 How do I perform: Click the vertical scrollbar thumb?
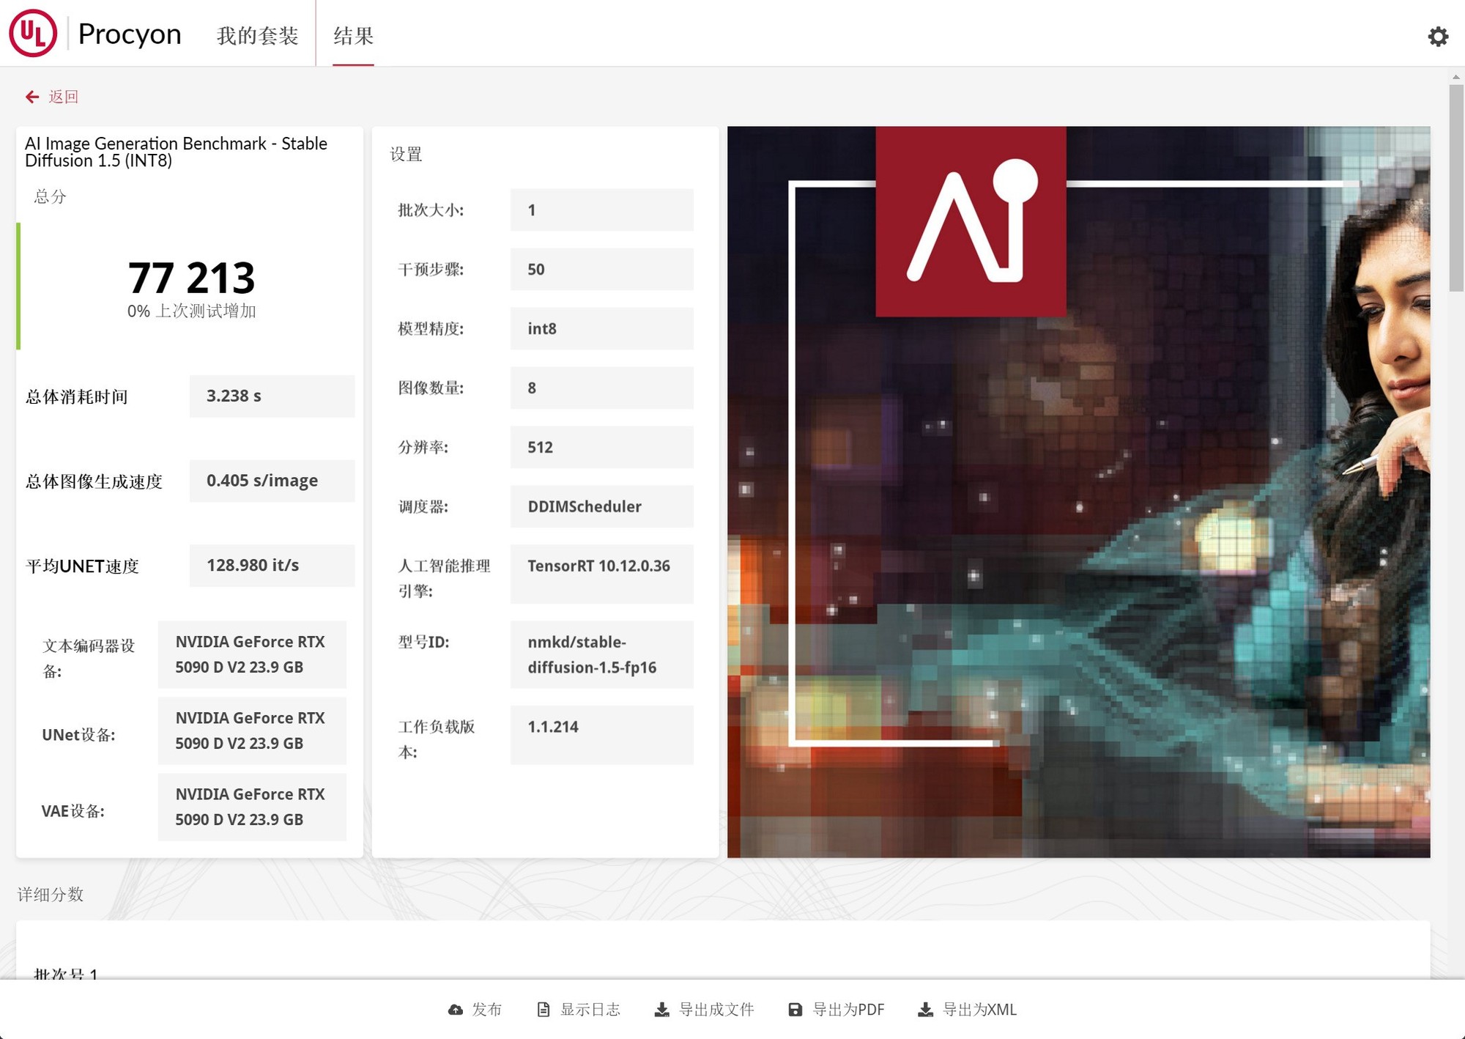pos(1455,188)
